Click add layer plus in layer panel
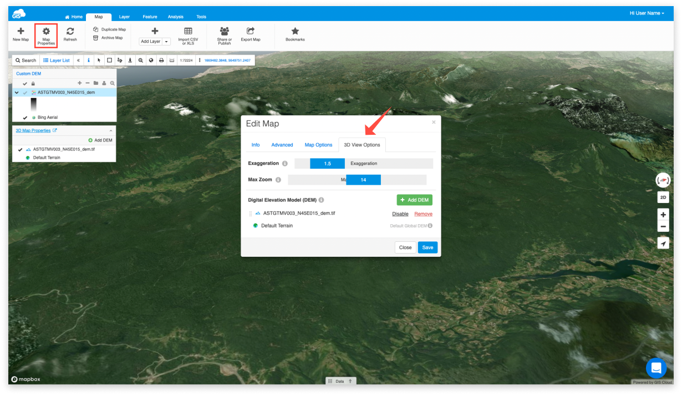Screen dimensions: 682x395 (79, 83)
